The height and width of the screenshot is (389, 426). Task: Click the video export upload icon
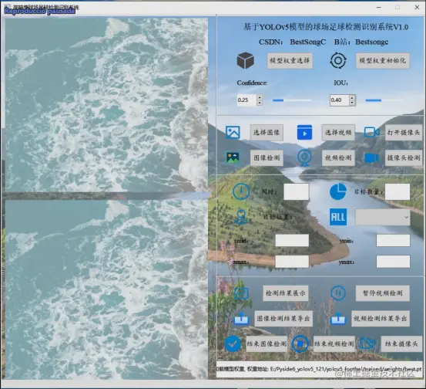(338, 318)
